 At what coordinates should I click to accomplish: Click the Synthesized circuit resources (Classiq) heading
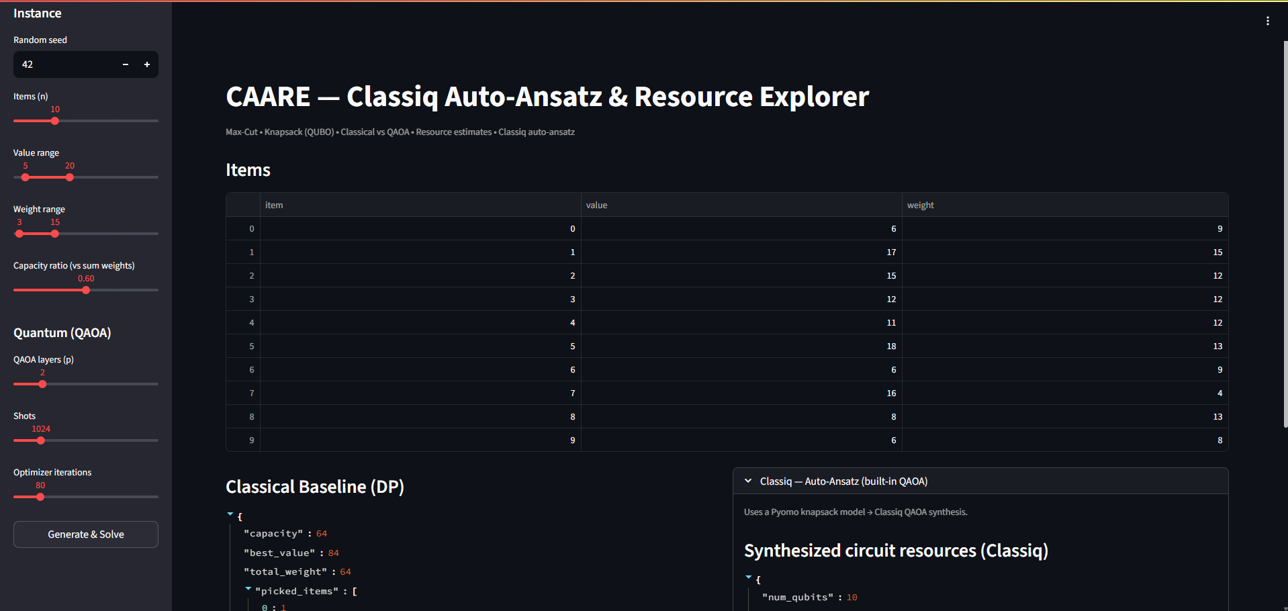(896, 551)
